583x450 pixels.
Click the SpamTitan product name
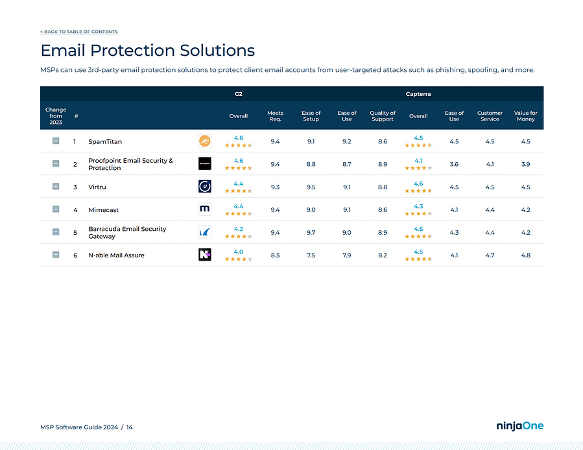pos(105,142)
